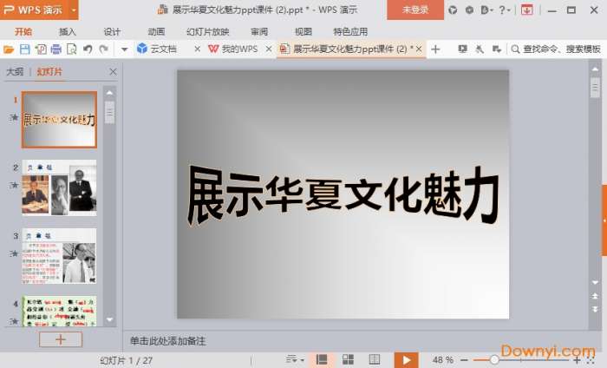
Task: Open the help question mark dropdown
Action: [504, 10]
